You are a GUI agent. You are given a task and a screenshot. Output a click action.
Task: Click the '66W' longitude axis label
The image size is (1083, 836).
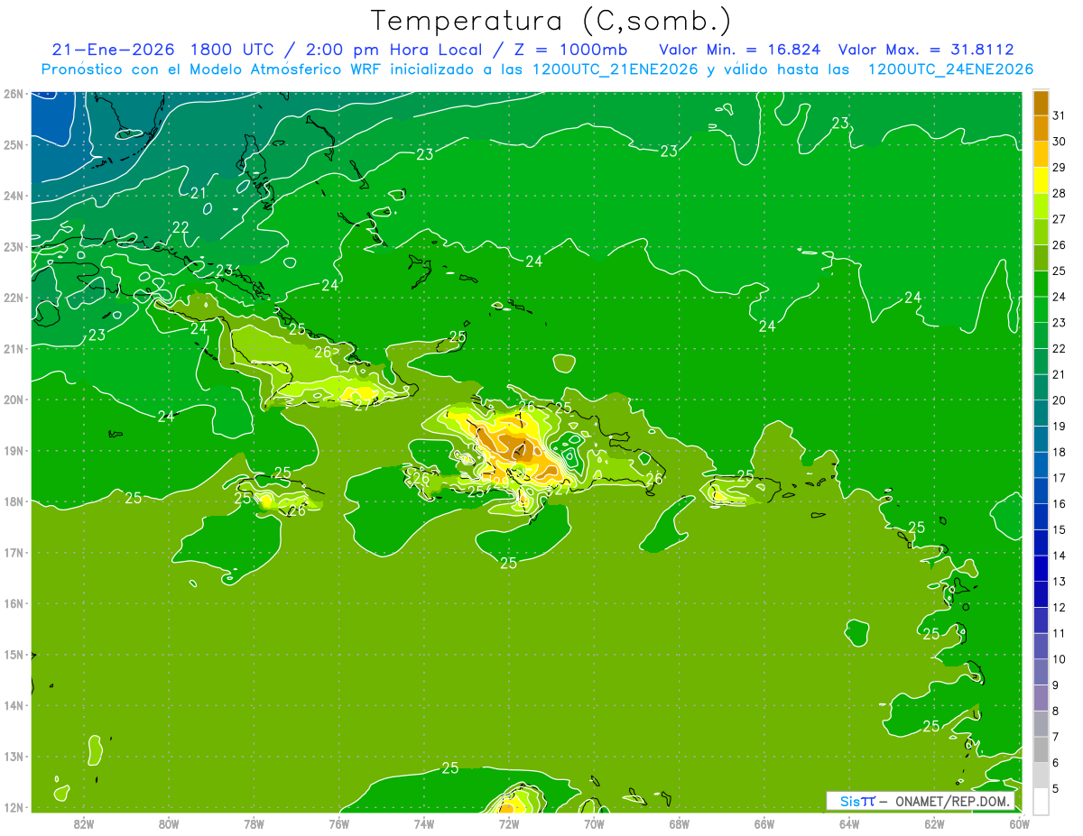(x=764, y=823)
